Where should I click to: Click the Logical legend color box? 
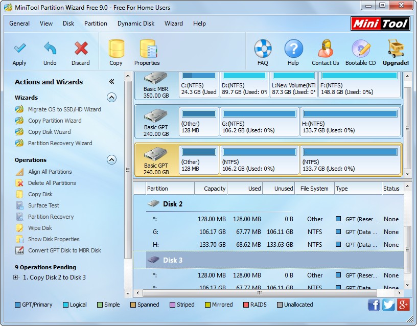tap(65, 305)
